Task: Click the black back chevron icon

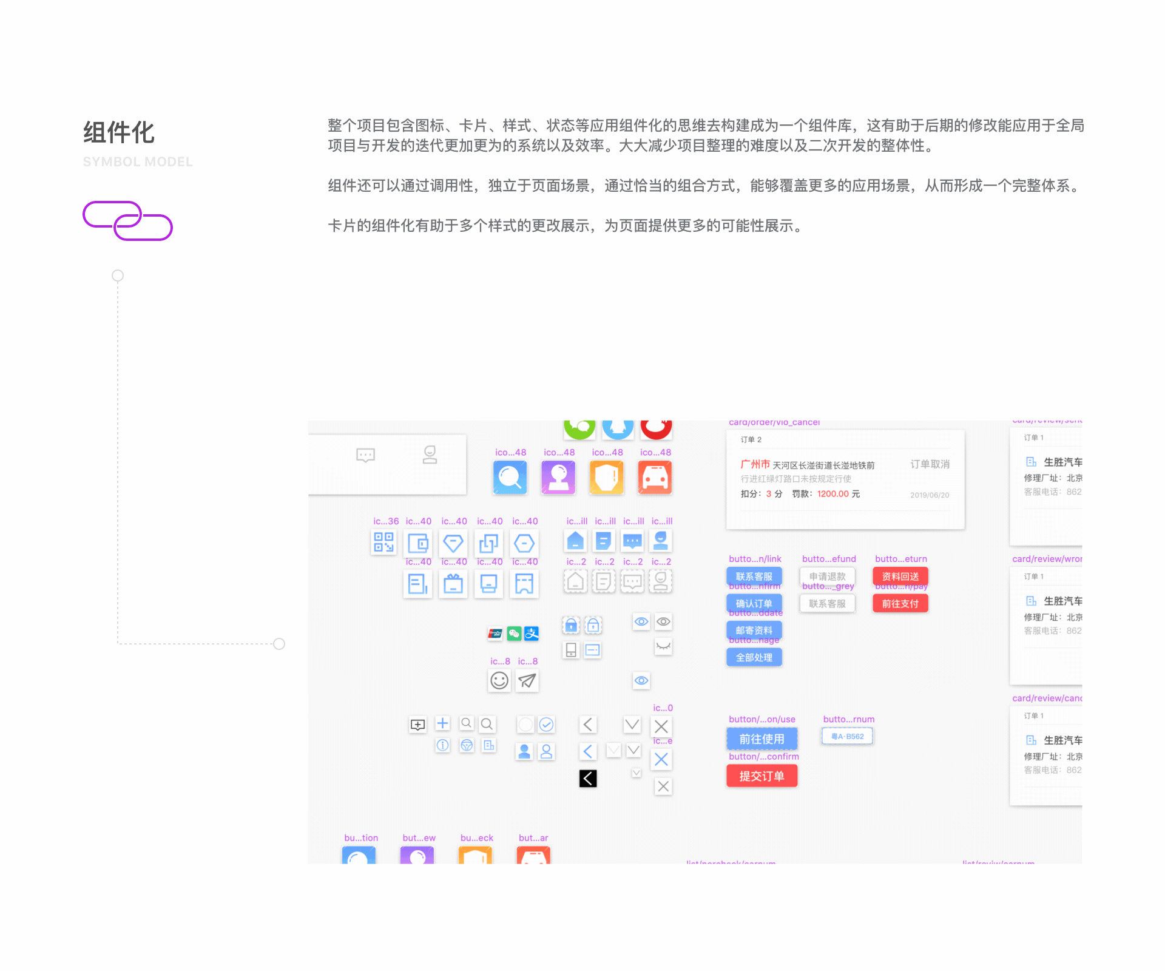Action: [x=587, y=779]
